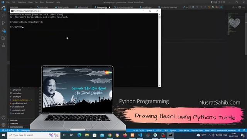Open the Edit menu
247x139 pixels.
(14, 2)
